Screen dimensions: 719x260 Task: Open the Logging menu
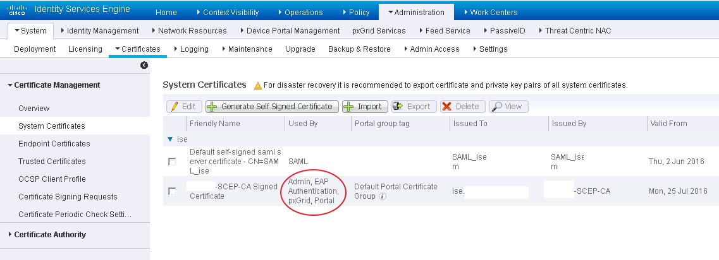191,49
